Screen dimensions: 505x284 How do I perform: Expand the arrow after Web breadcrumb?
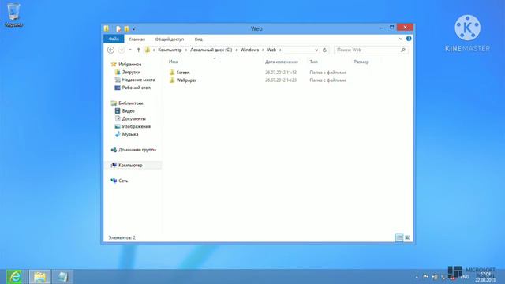coord(280,50)
